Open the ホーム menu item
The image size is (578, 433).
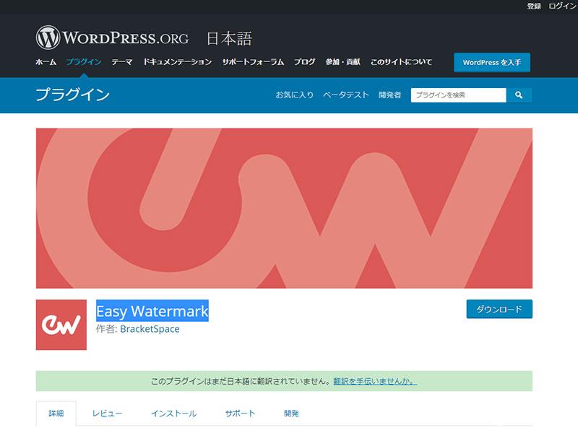46,62
